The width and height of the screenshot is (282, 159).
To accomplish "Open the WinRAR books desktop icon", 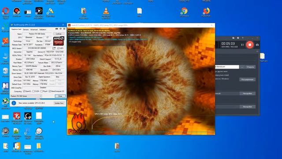I will pyautogui.click(x=83, y=11).
